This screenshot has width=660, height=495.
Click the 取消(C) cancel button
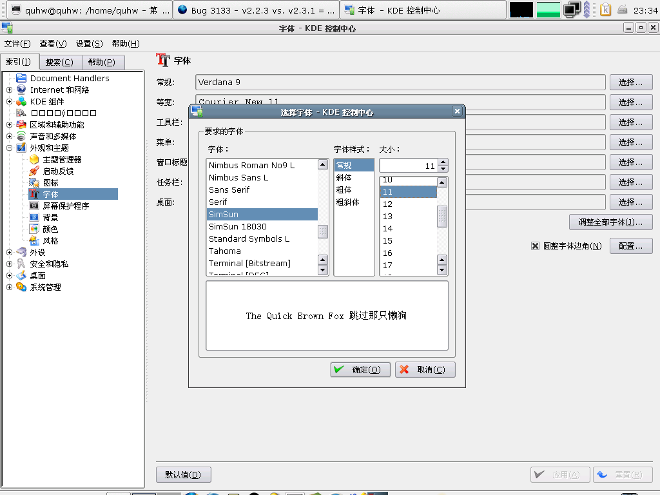coord(425,369)
